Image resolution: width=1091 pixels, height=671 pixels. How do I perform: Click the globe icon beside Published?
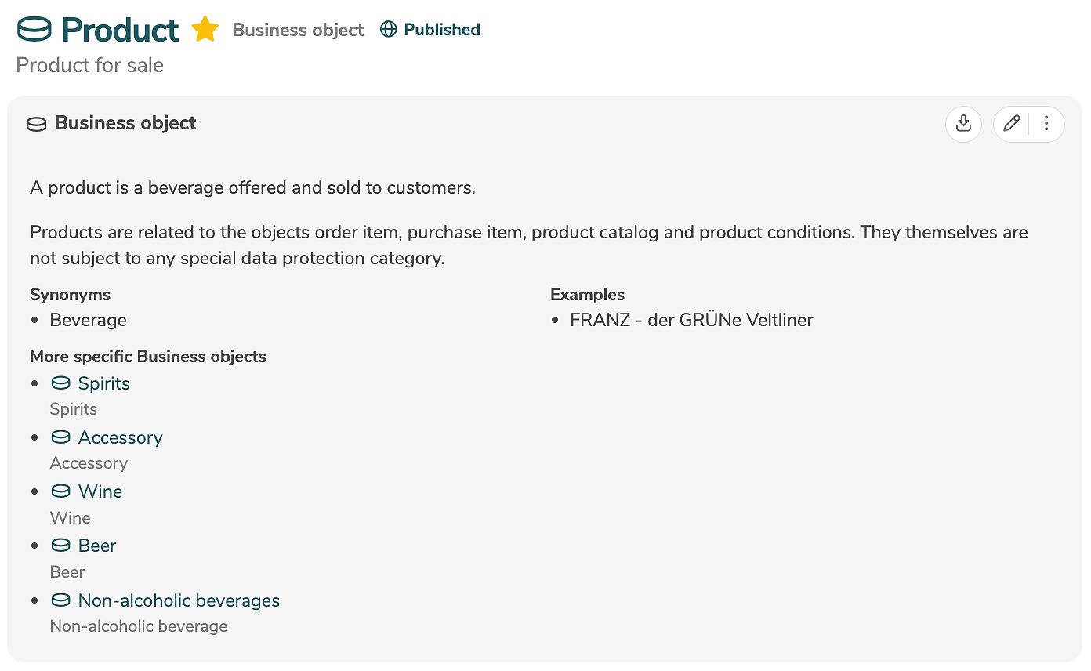pyautogui.click(x=388, y=30)
